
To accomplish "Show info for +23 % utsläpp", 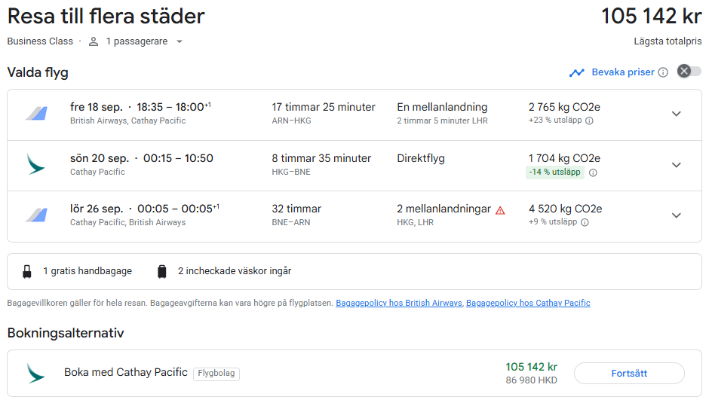I will click(x=589, y=121).
